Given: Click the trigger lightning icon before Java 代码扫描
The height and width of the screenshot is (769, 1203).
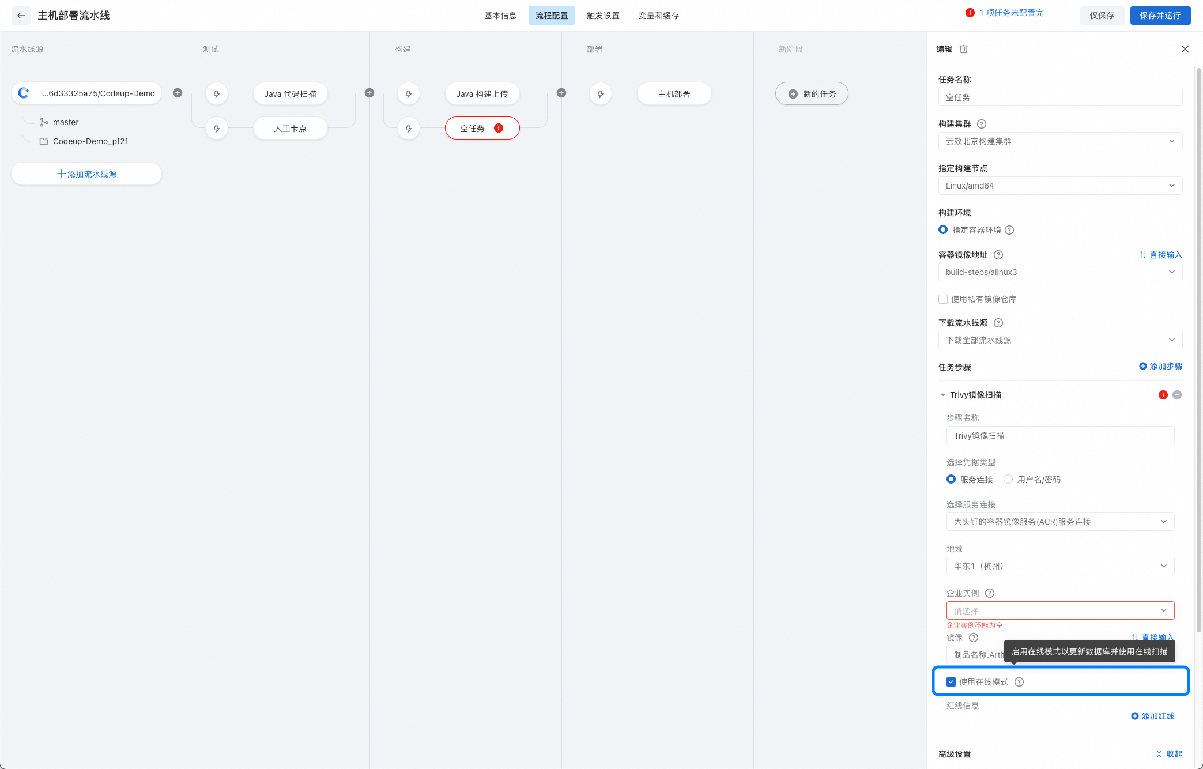Looking at the screenshot, I should click(x=217, y=94).
